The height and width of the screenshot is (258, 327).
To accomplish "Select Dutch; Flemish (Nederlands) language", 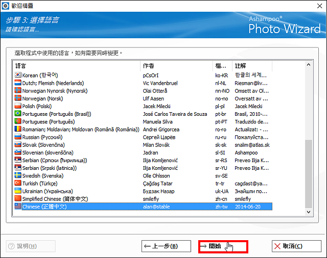I will click(53, 83).
